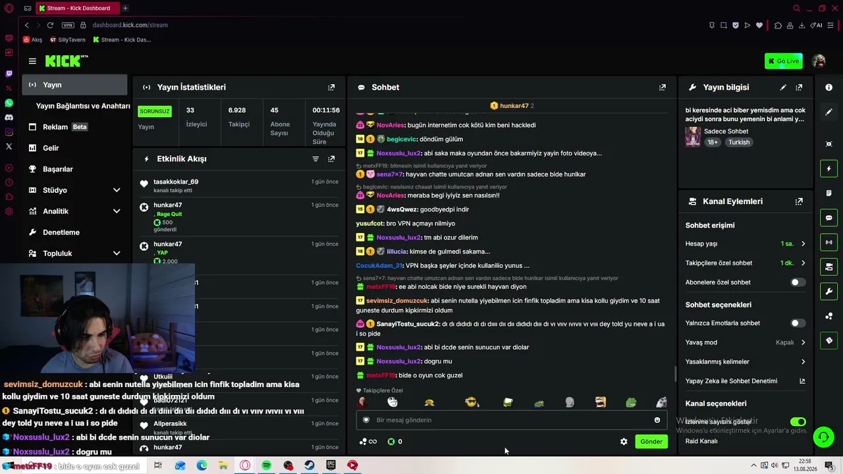Open the chat settings gear icon
This screenshot has width=843, height=474.
tap(624, 442)
